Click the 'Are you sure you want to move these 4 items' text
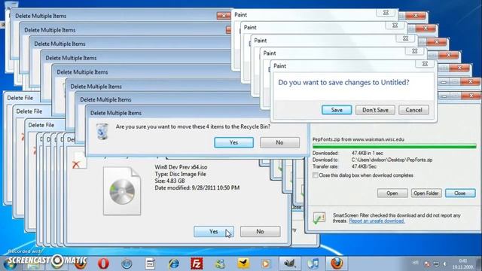The image size is (482, 271). point(193,126)
